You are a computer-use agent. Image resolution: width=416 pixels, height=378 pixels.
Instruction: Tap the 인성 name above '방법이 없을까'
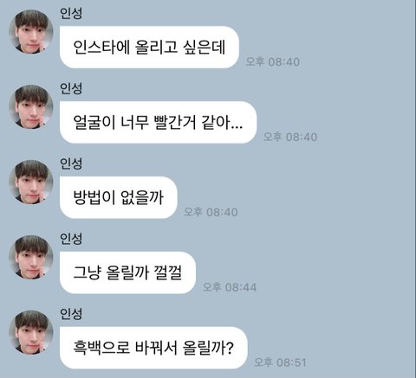(x=71, y=163)
